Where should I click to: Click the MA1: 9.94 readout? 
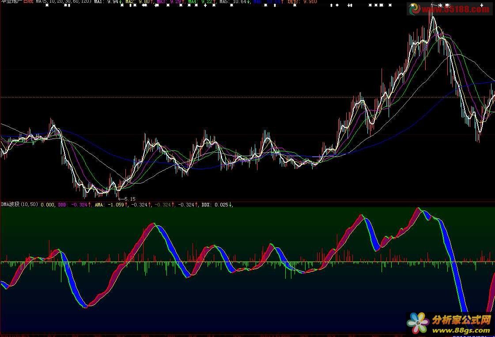click(x=108, y=2)
